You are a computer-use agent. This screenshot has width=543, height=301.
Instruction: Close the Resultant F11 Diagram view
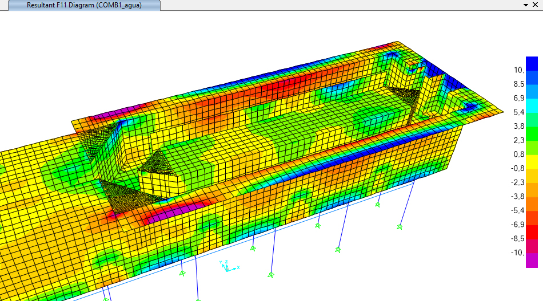(536, 5)
